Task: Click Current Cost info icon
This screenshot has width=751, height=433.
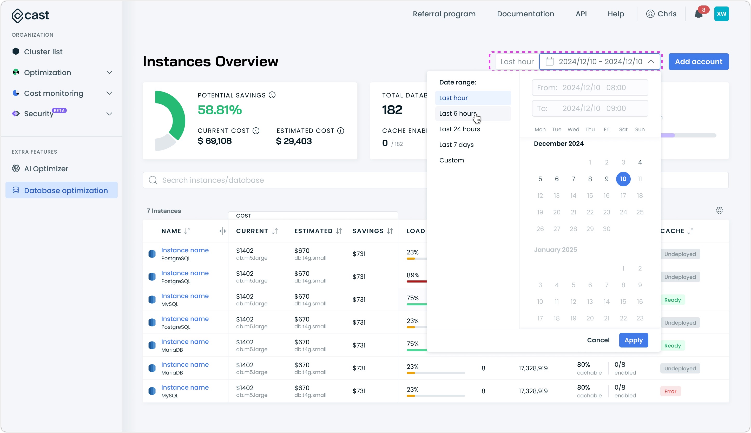Action: click(256, 130)
